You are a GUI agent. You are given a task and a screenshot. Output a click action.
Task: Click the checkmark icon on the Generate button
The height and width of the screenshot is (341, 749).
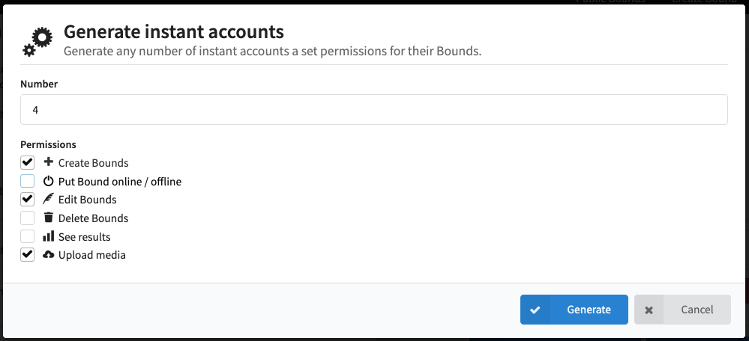535,310
